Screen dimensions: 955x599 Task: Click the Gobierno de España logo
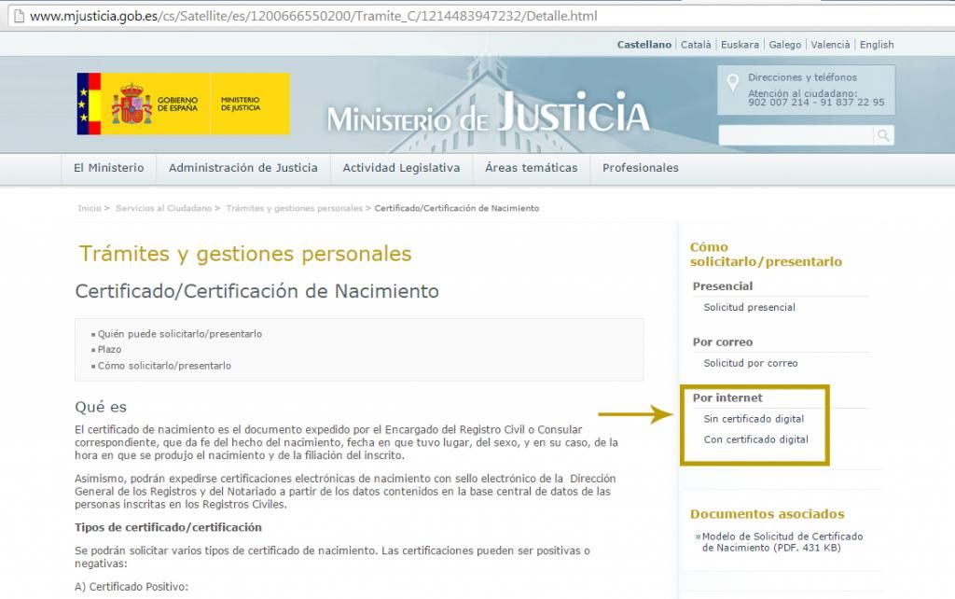[x=144, y=104]
